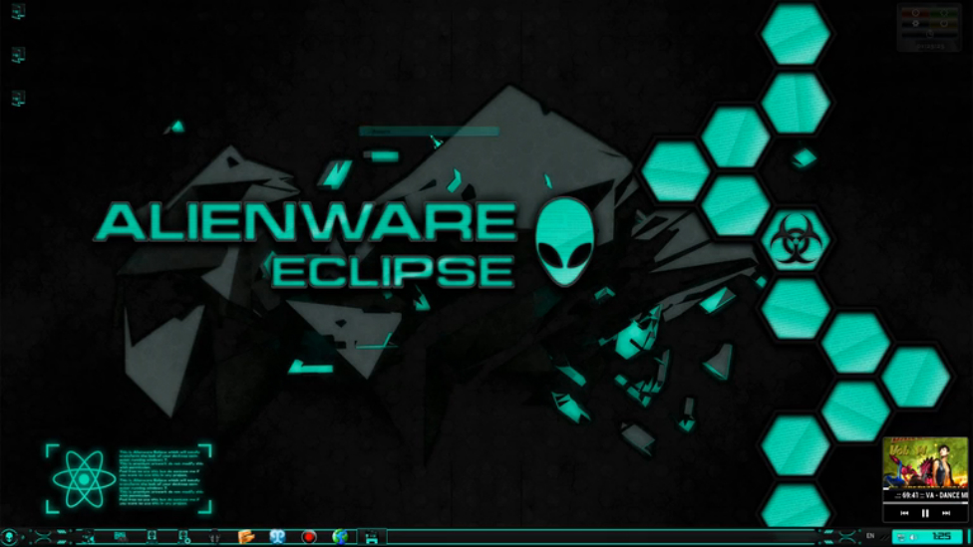973x547 pixels.
Task: Pause the playing track in music widget
Action: (925, 513)
